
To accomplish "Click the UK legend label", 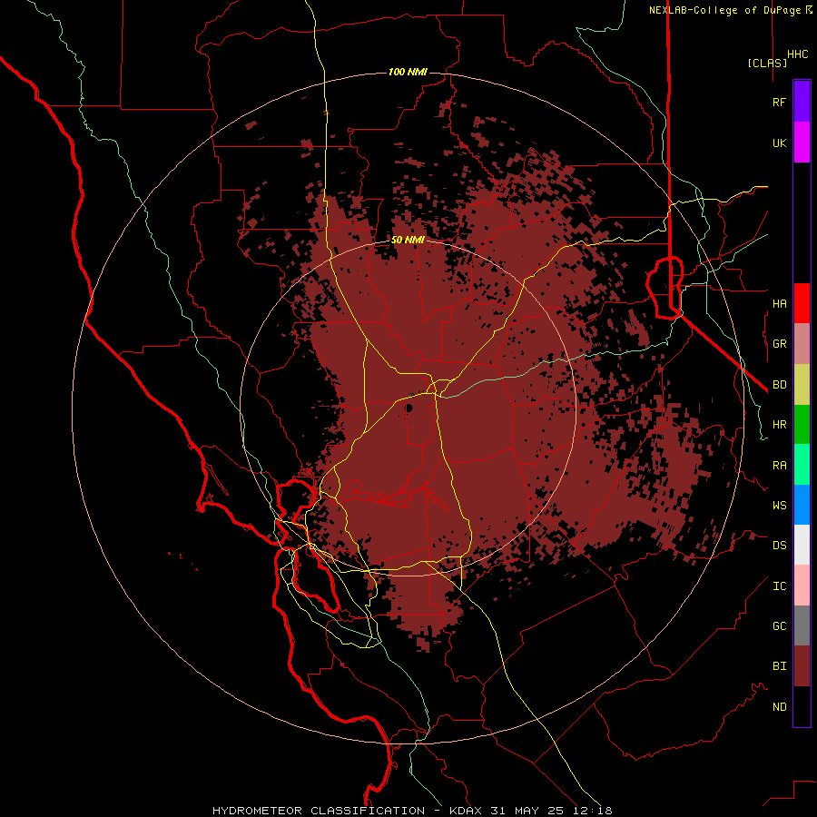I will (779, 143).
